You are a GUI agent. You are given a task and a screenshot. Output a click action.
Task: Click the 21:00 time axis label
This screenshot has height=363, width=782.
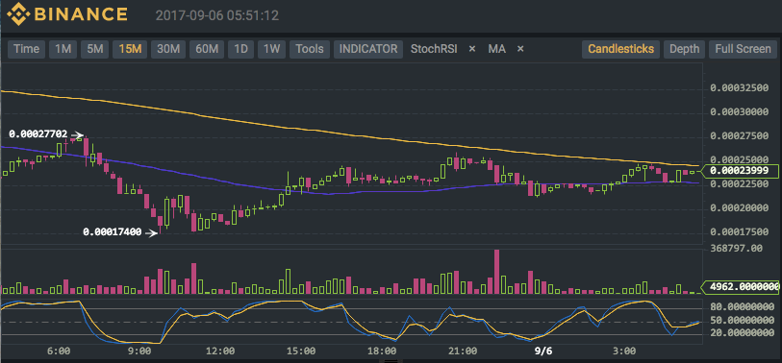click(x=462, y=351)
